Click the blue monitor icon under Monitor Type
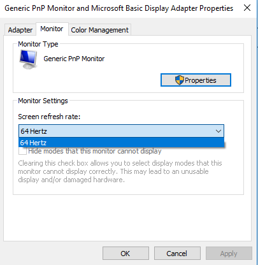258x265 pixels. (x=29, y=59)
